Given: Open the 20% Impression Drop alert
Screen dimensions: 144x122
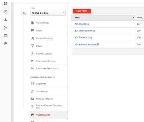Looking at the screenshot, I should 85,31.
